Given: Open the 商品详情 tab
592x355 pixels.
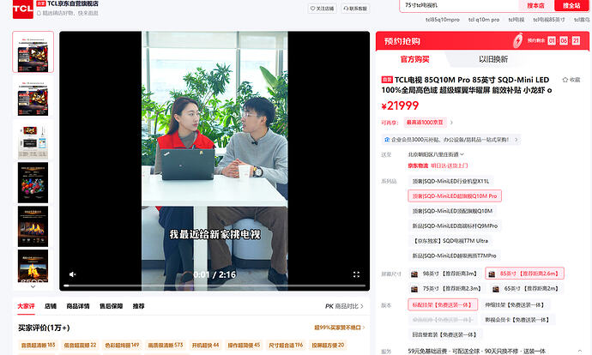Looking at the screenshot, I should tap(78, 306).
